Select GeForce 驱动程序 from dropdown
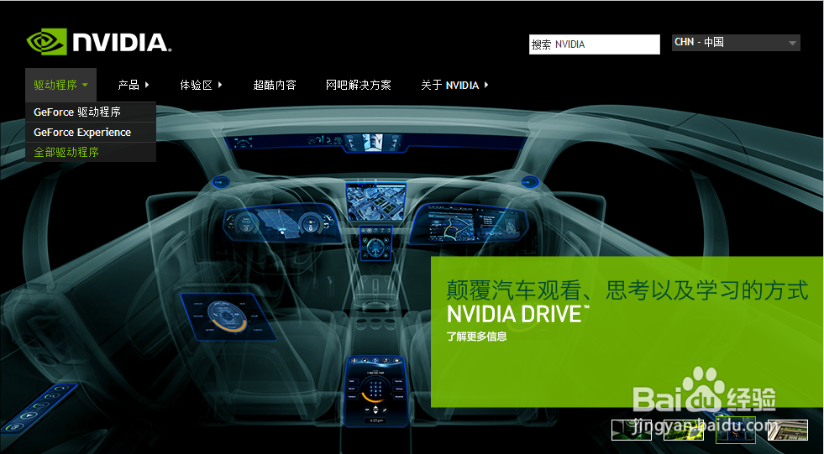 coord(91,112)
